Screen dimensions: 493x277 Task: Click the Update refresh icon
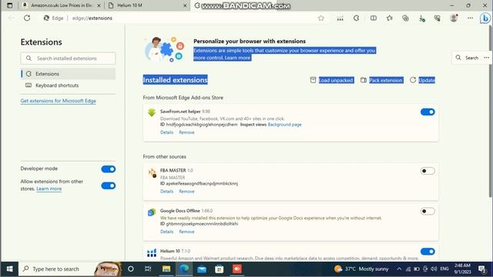413,80
